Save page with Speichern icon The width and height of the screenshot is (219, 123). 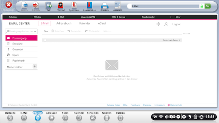coord(74,5)
